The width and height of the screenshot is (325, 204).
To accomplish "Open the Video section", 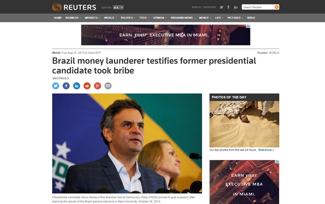I will [x=251, y=18].
